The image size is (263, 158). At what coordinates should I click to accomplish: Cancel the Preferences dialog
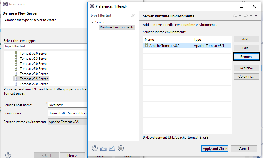point(244,148)
